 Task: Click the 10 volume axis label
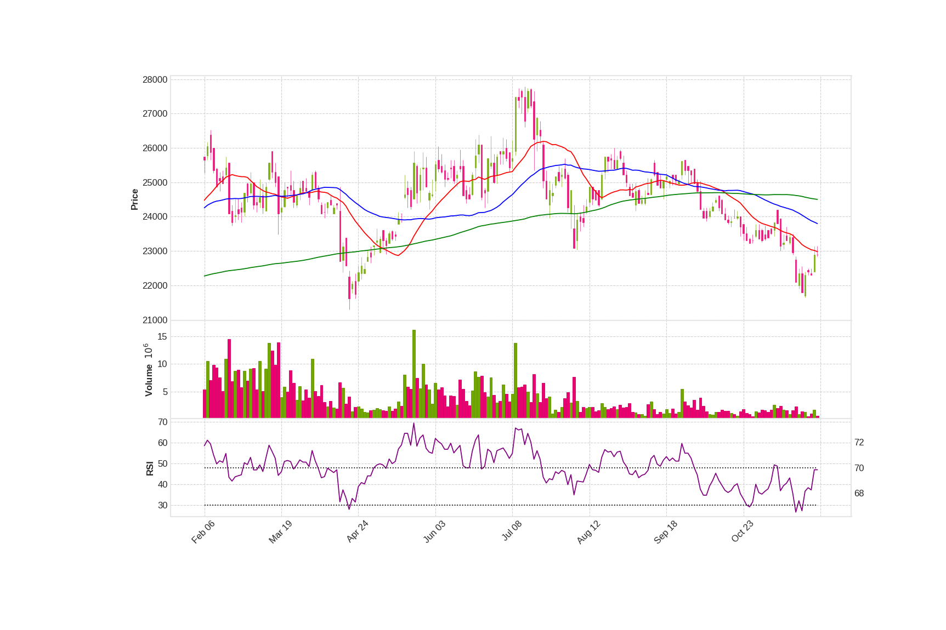click(x=162, y=364)
